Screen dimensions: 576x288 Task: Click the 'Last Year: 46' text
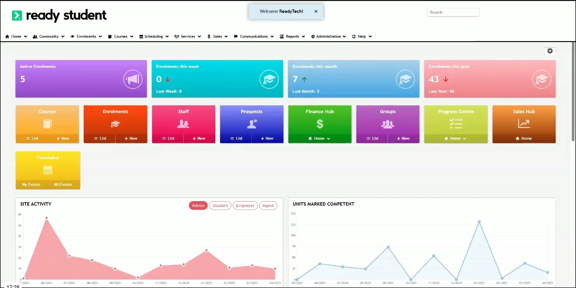pos(442,91)
